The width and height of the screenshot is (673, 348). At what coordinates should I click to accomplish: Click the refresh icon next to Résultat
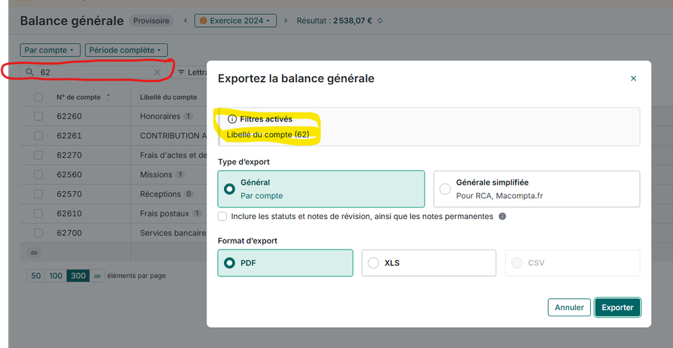380,21
